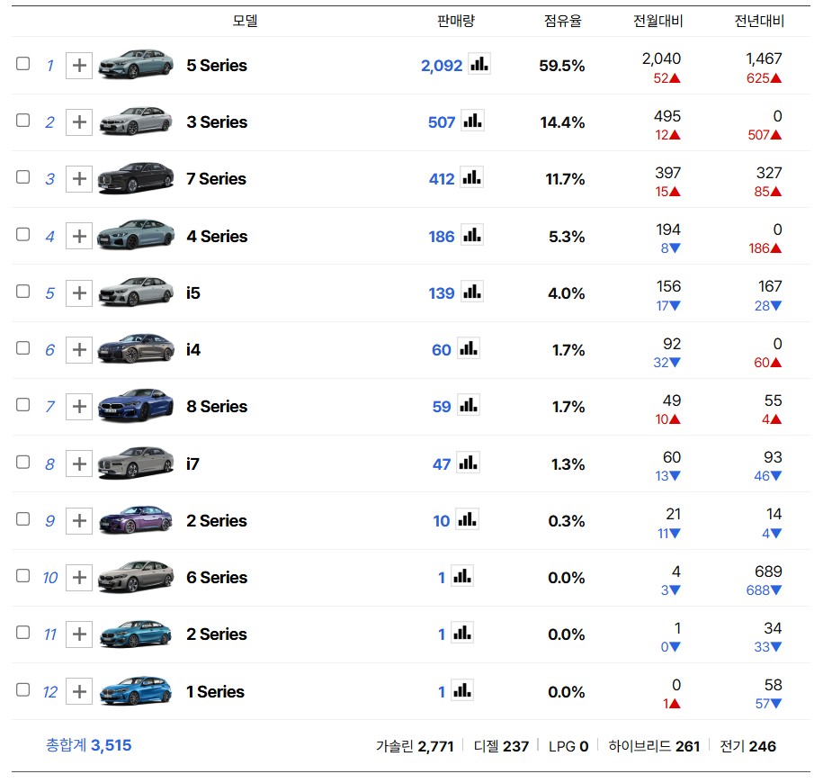
Task: Select the 8 Series row checkbox
Action: coord(22,405)
